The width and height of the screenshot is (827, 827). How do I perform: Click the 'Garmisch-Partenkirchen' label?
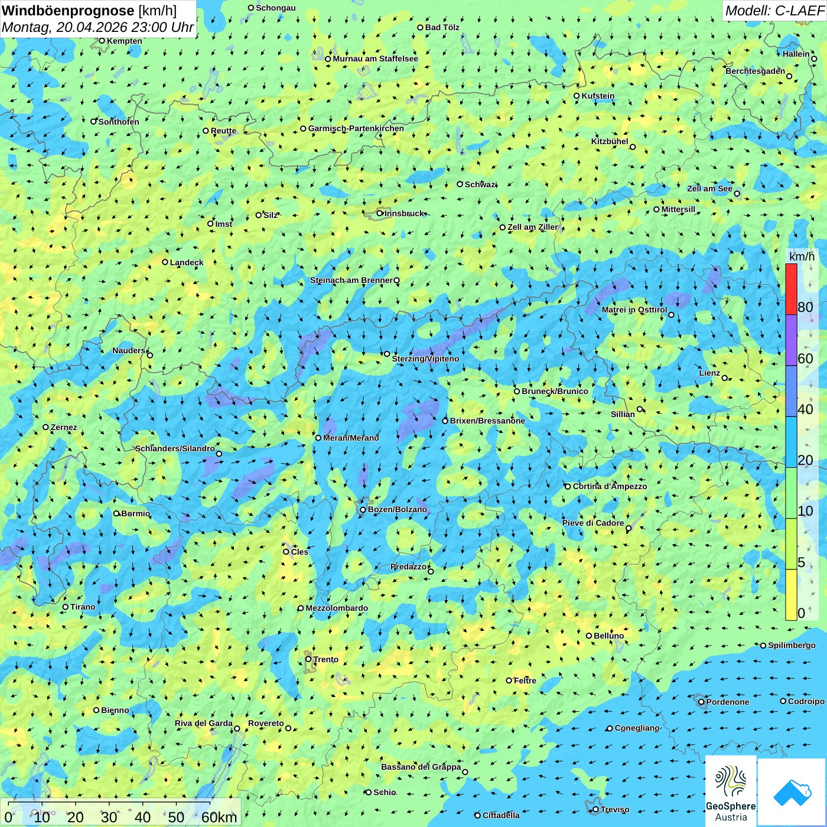click(x=356, y=128)
